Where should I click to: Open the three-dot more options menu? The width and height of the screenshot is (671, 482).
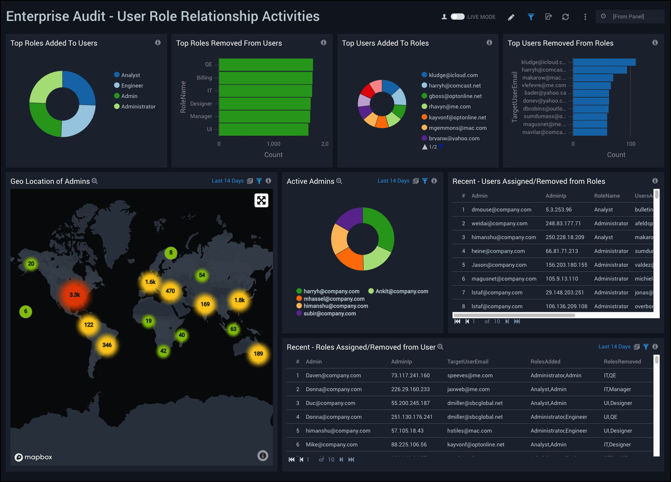[585, 17]
